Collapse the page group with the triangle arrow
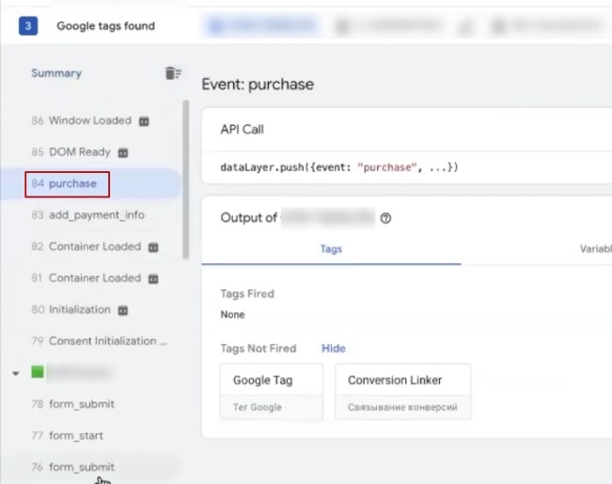 pyautogui.click(x=15, y=373)
